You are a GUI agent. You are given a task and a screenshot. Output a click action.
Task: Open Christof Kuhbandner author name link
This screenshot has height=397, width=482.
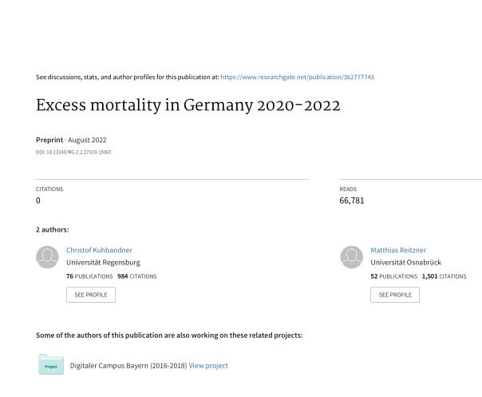pyautogui.click(x=99, y=250)
